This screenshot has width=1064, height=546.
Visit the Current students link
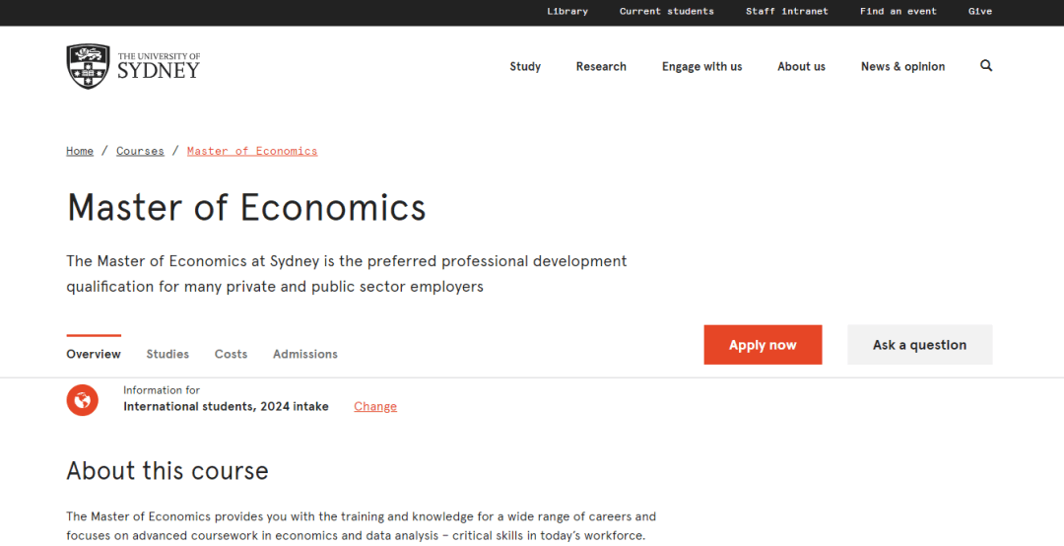[666, 12]
